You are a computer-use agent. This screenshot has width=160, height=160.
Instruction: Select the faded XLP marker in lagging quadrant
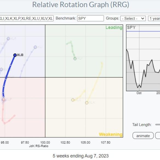pos(4,100)
